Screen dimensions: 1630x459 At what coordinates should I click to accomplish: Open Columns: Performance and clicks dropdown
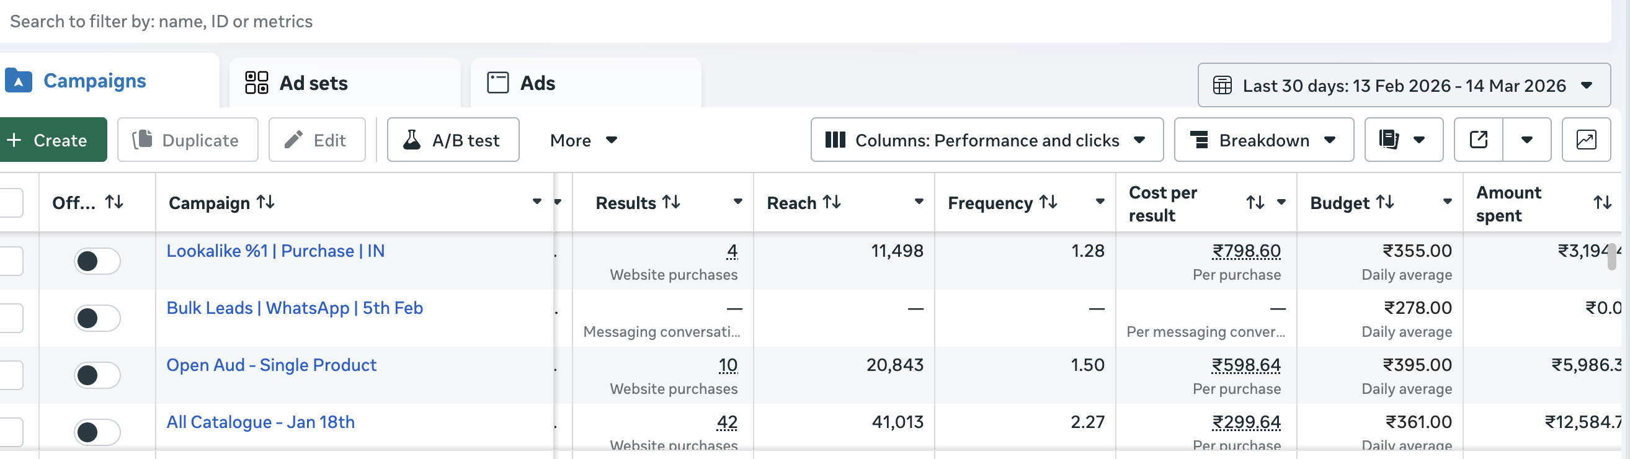pos(986,140)
